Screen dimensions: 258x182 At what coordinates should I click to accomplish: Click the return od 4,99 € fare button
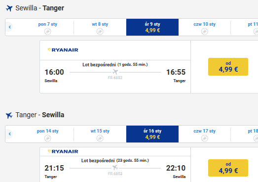click(x=228, y=168)
